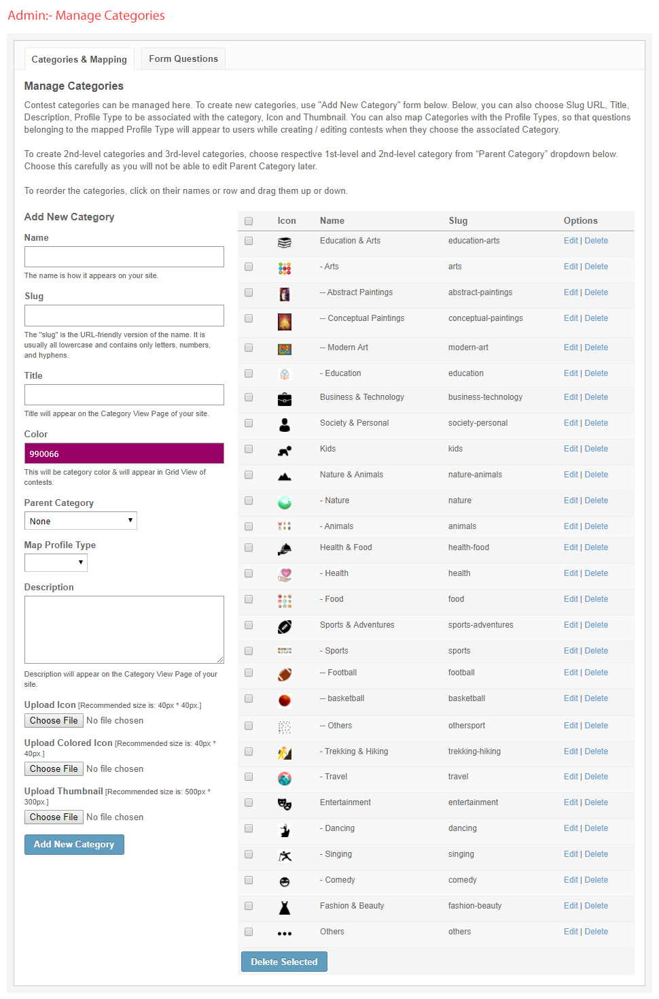
Task: Expand the Map Profile Type dropdown
Action: click(56, 562)
